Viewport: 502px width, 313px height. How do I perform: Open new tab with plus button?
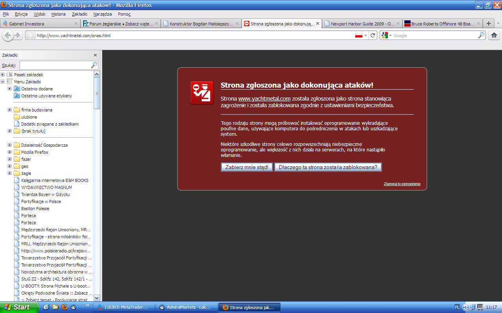point(489,23)
